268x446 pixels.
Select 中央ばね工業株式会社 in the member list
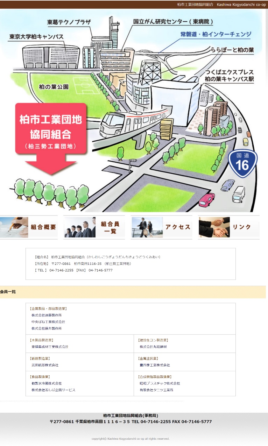pyautogui.click(x=48, y=322)
